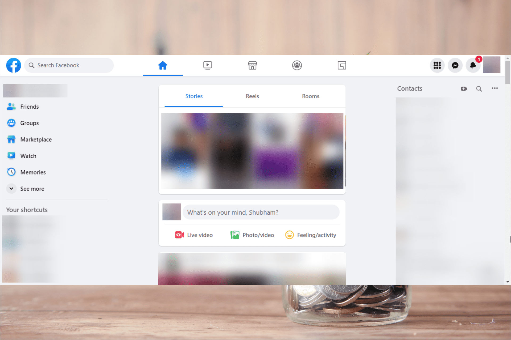
Task: Select the Feeling/activity emoji toggle
Action: coord(290,235)
